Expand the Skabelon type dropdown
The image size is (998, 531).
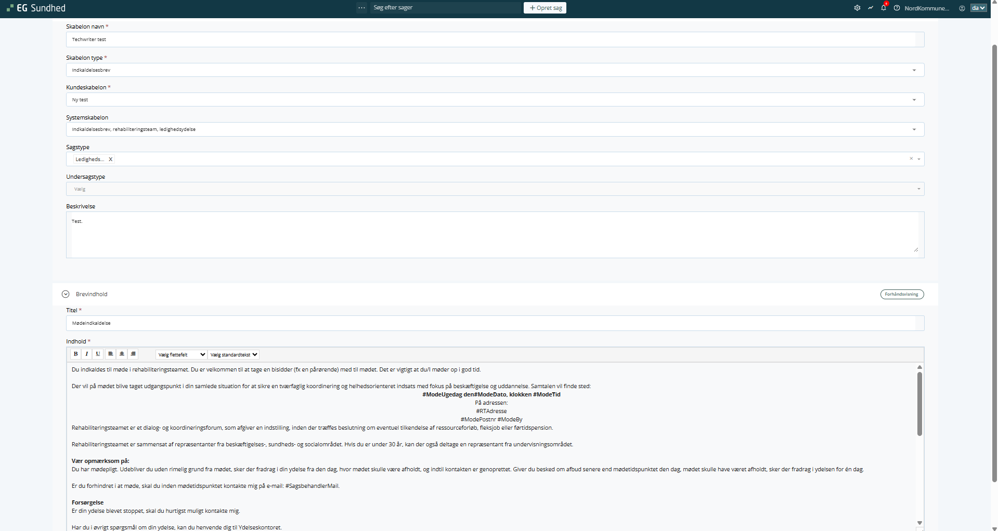[914, 70]
